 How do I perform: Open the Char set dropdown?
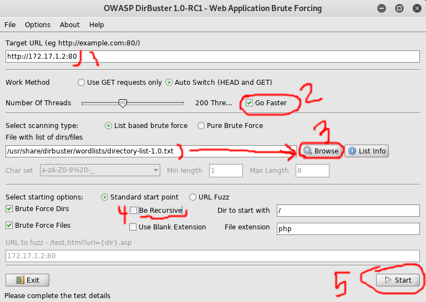click(x=100, y=170)
